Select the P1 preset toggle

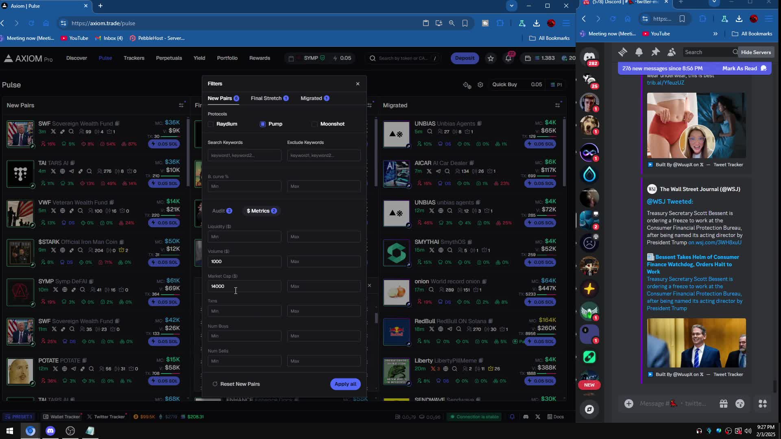pyautogui.click(x=556, y=85)
